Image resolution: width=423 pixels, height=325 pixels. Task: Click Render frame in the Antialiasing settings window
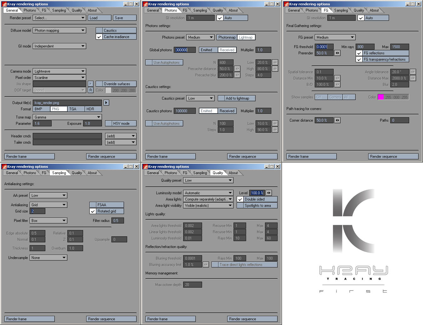pyautogui.click(x=30, y=319)
